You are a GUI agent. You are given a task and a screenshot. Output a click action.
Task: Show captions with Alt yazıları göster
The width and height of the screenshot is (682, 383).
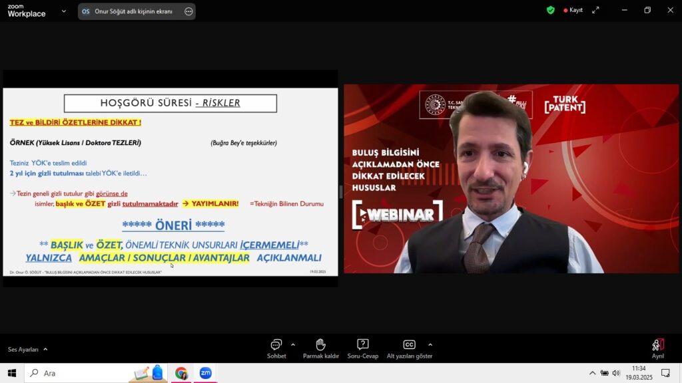410,349
